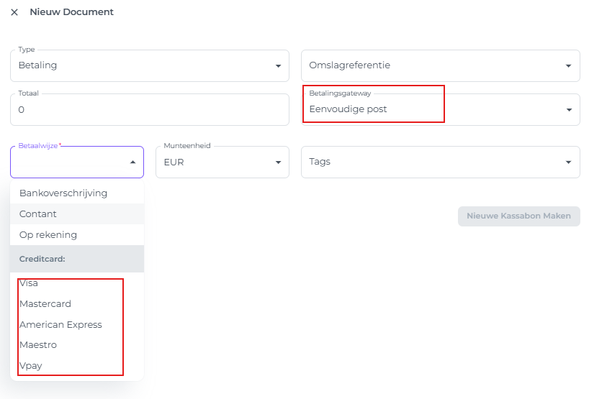Select Op rekening option
Viewport: 589px width, 399px height.
pos(48,235)
